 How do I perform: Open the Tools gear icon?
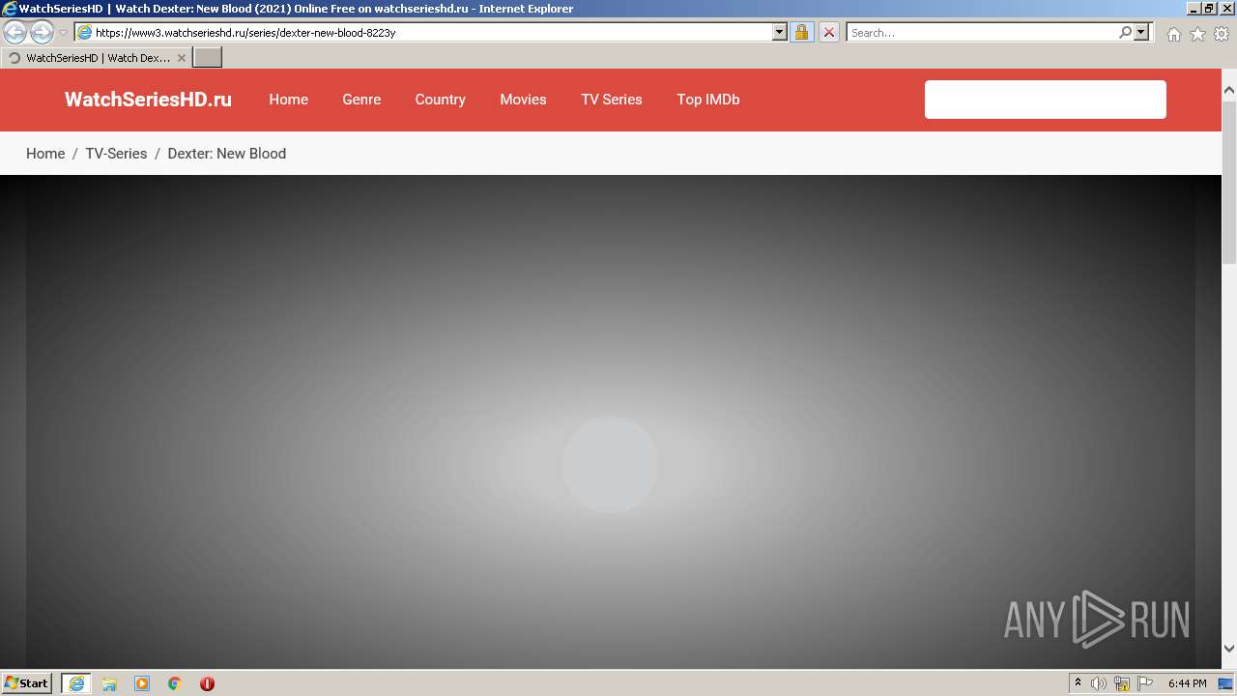point(1222,34)
